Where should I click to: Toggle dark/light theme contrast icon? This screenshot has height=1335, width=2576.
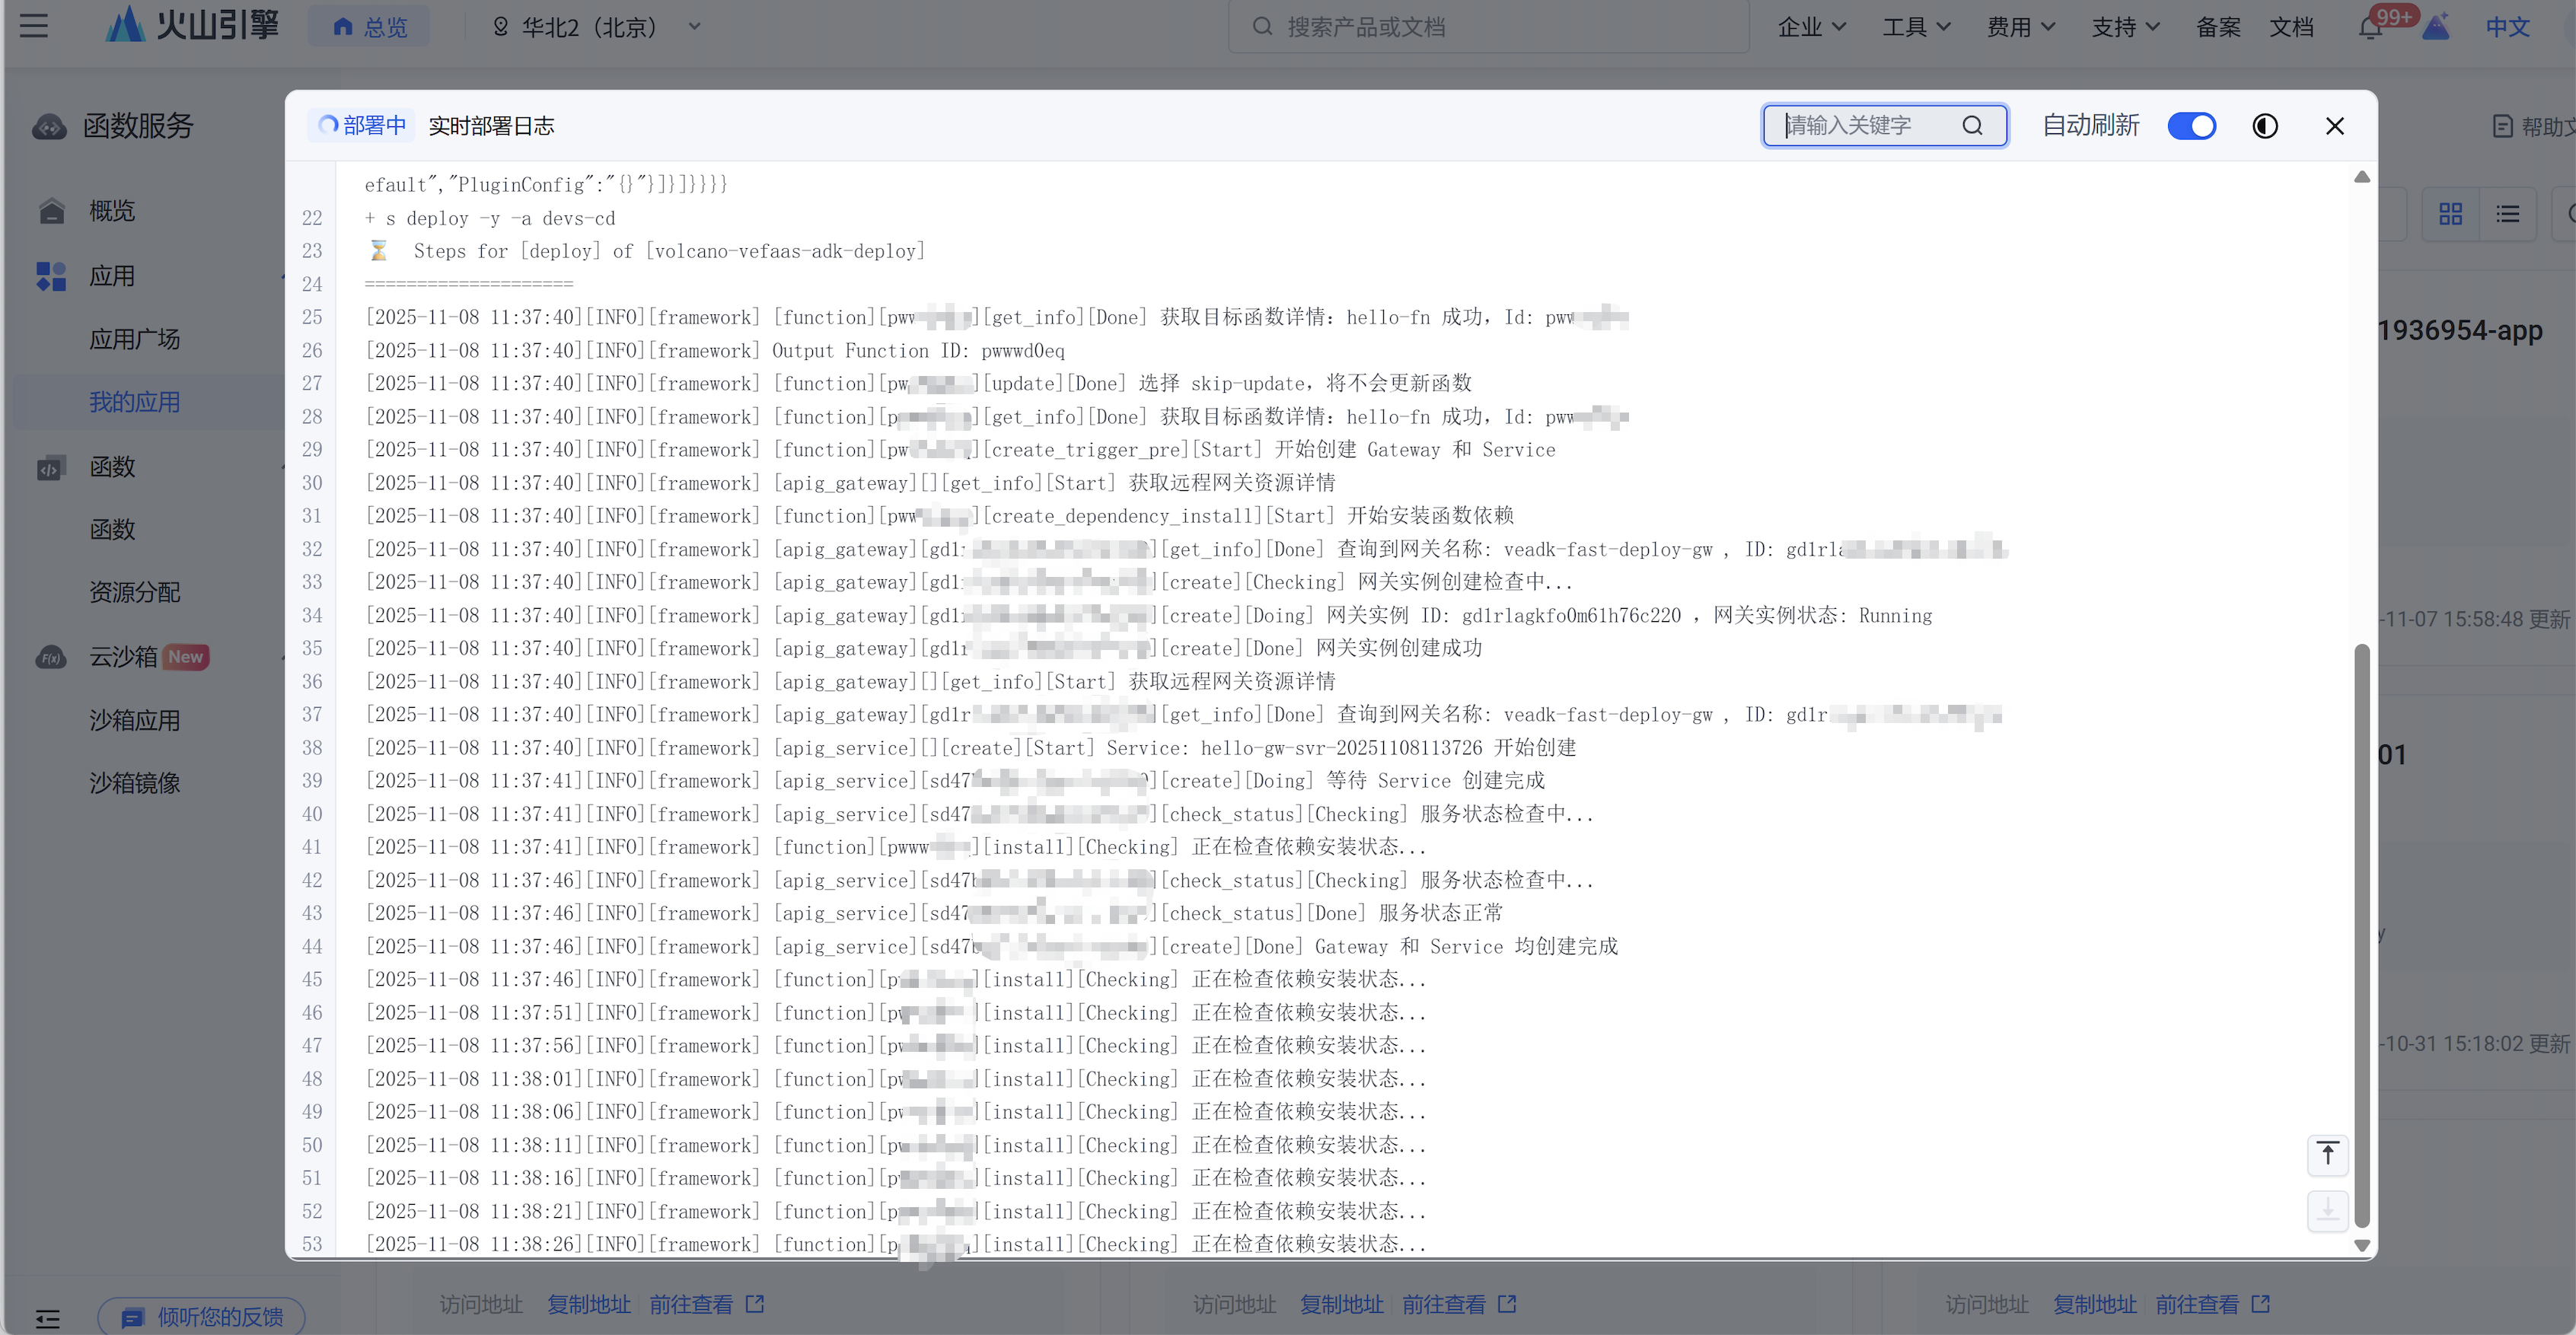pyautogui.click(x=2264, y=126)
